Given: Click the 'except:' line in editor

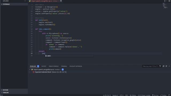Looking at the screenshot, I should click(x=42, y=51).
